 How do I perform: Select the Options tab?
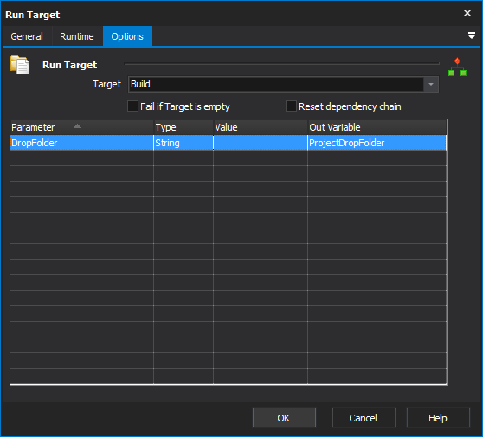point(127,36)
